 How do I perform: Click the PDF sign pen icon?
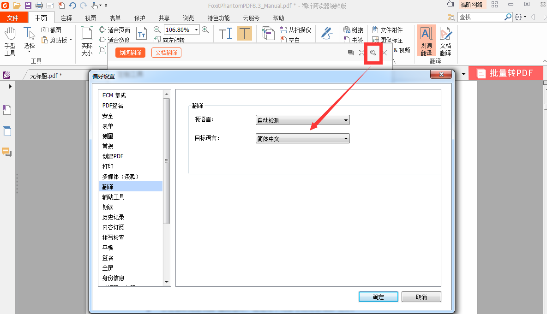[x=327, y=33]
